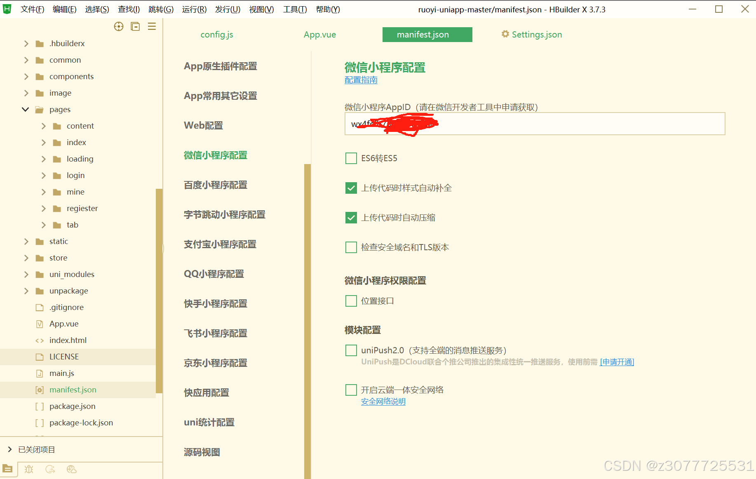Click the index.html code file icon

coord(40,340)
